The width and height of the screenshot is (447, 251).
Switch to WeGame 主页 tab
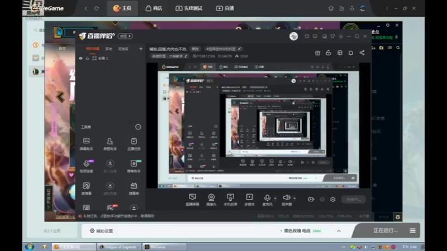click(x=122, y=8)
